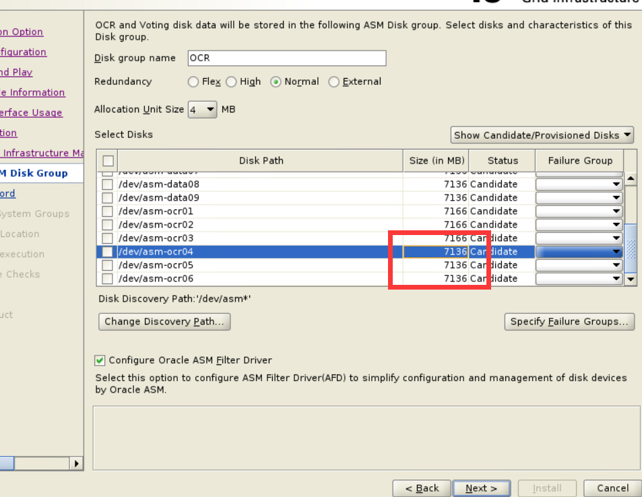Select the Flex redundancy option
642x497 pixels.
(x=193, y=81)
